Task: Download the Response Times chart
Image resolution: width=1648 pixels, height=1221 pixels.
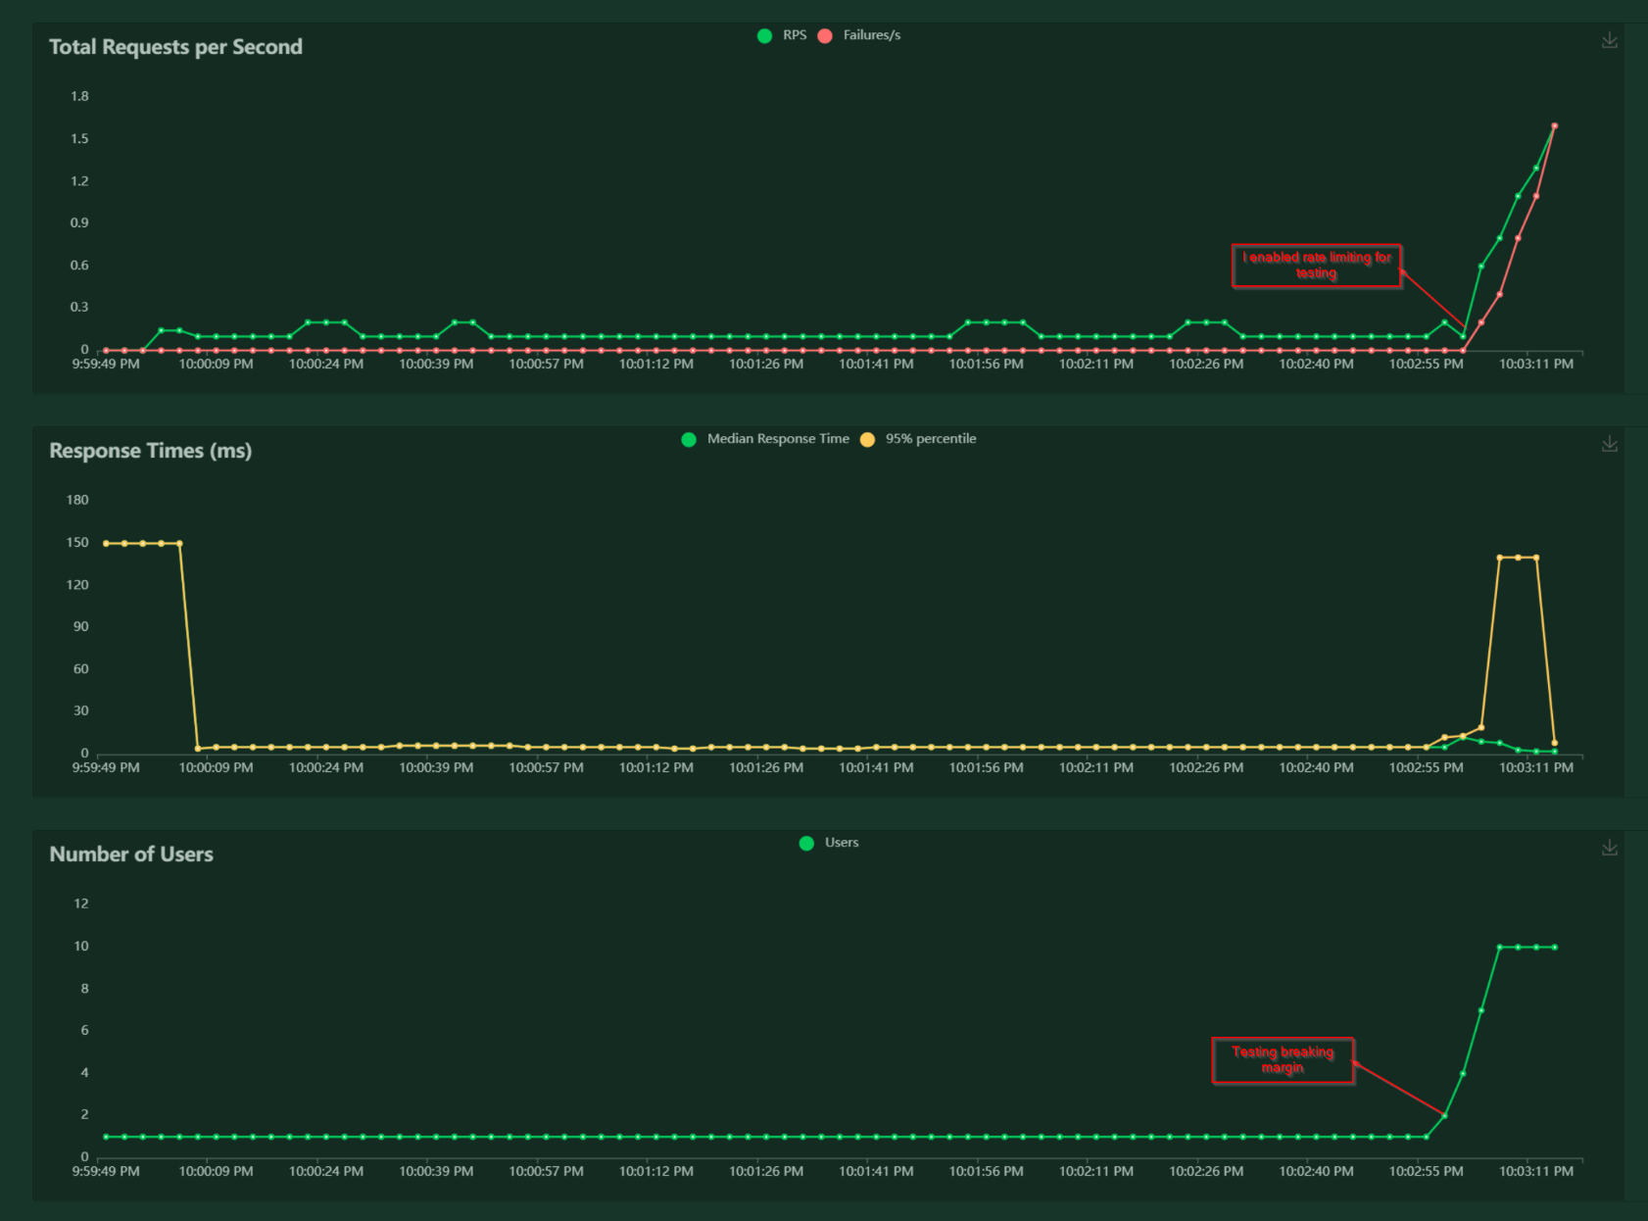Action: tap(1610, 442)
